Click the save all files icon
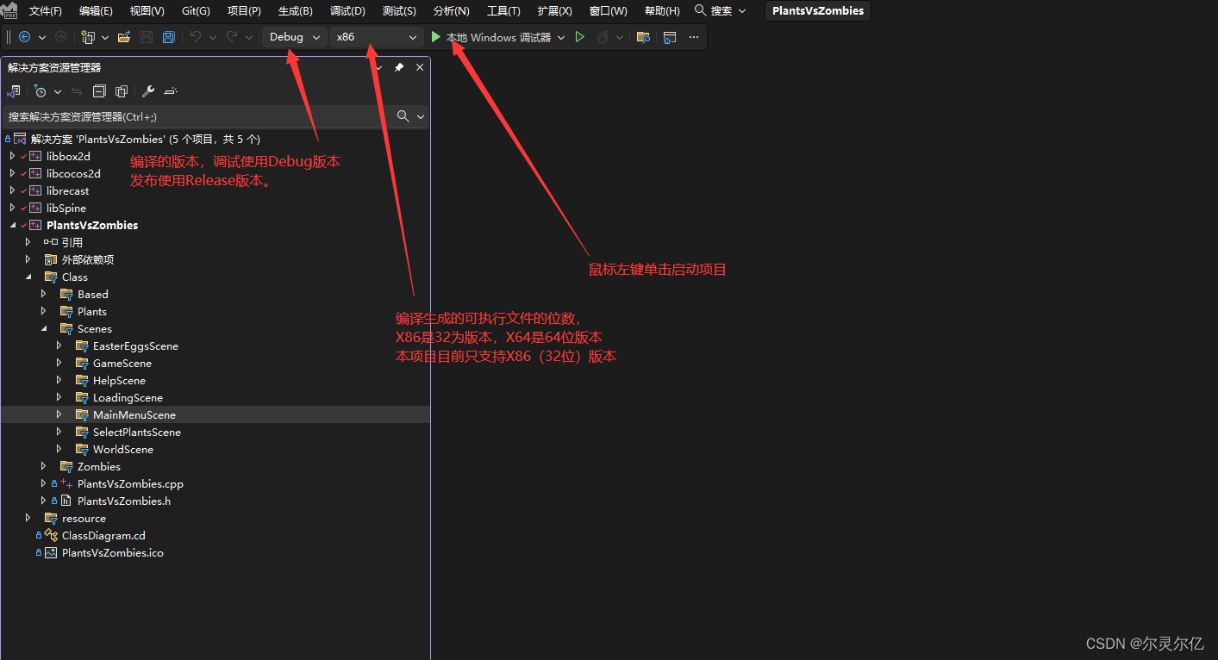Image resolution: width=1218 pixels, height=660 pixels. [x=169, y=37]
